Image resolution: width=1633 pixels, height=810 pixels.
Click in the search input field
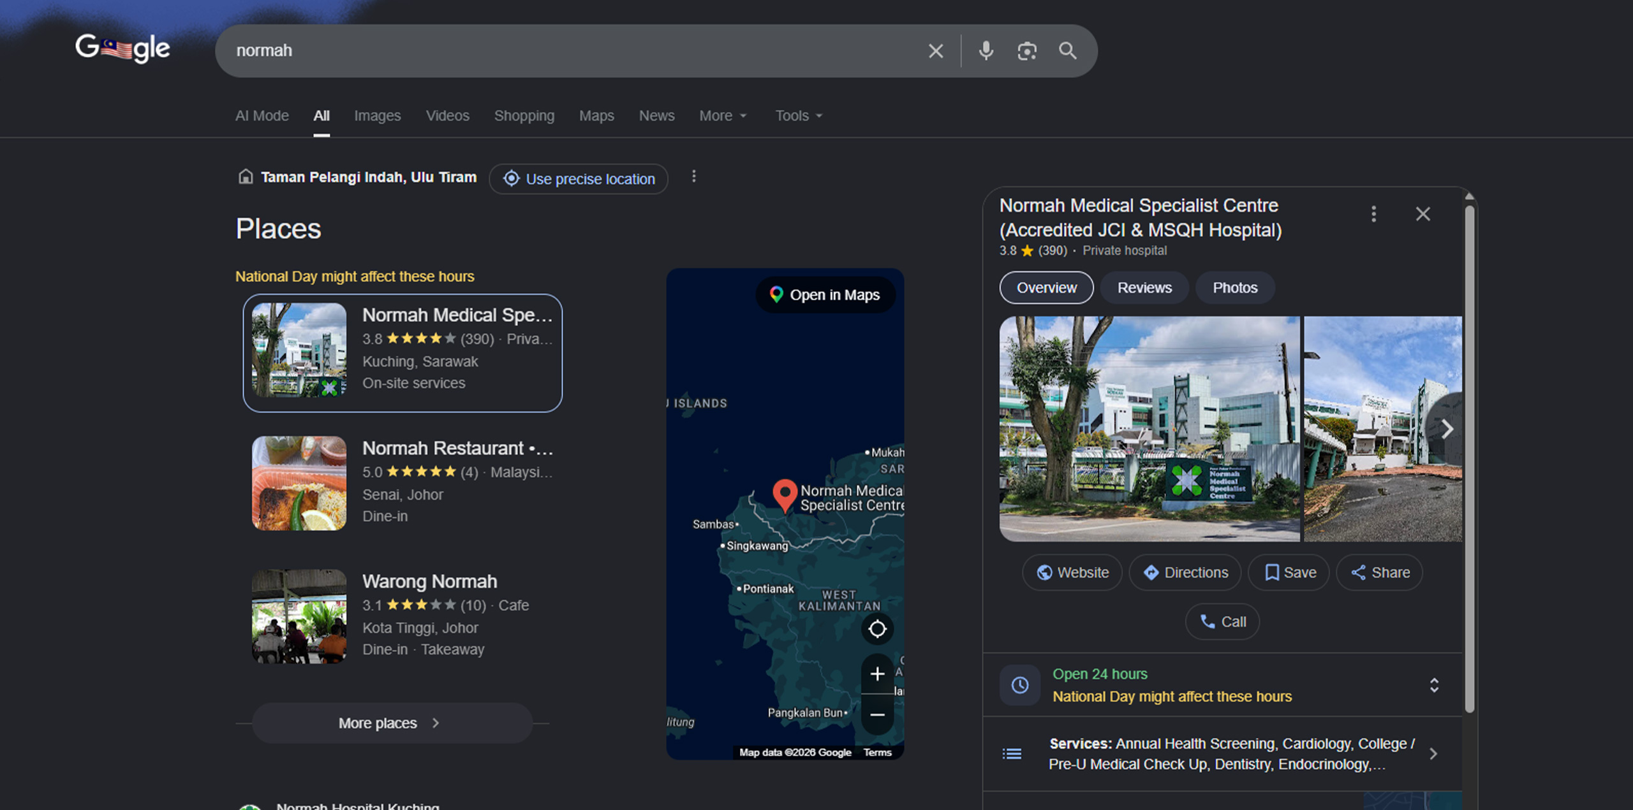[x=574, y=51]
